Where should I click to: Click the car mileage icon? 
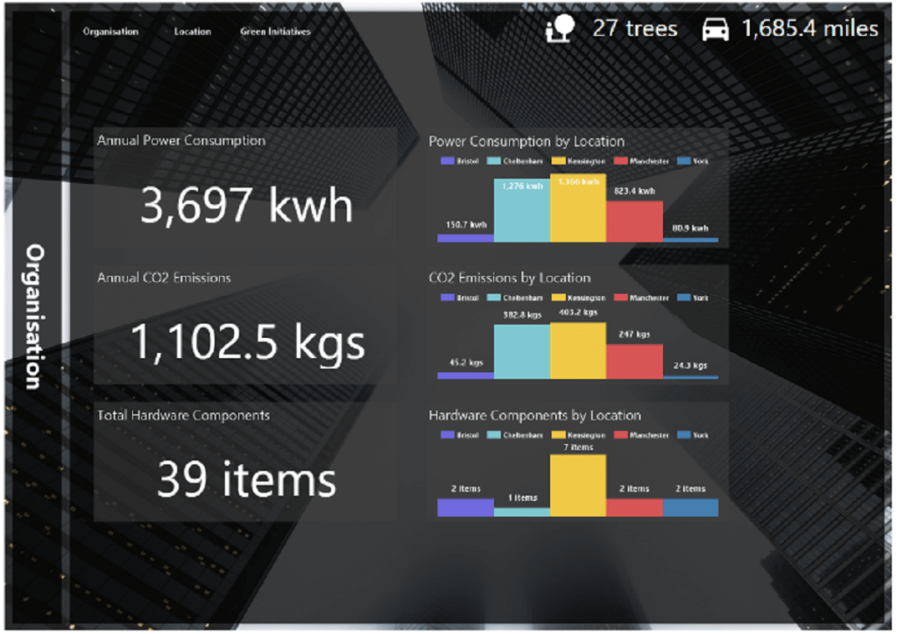715,29
